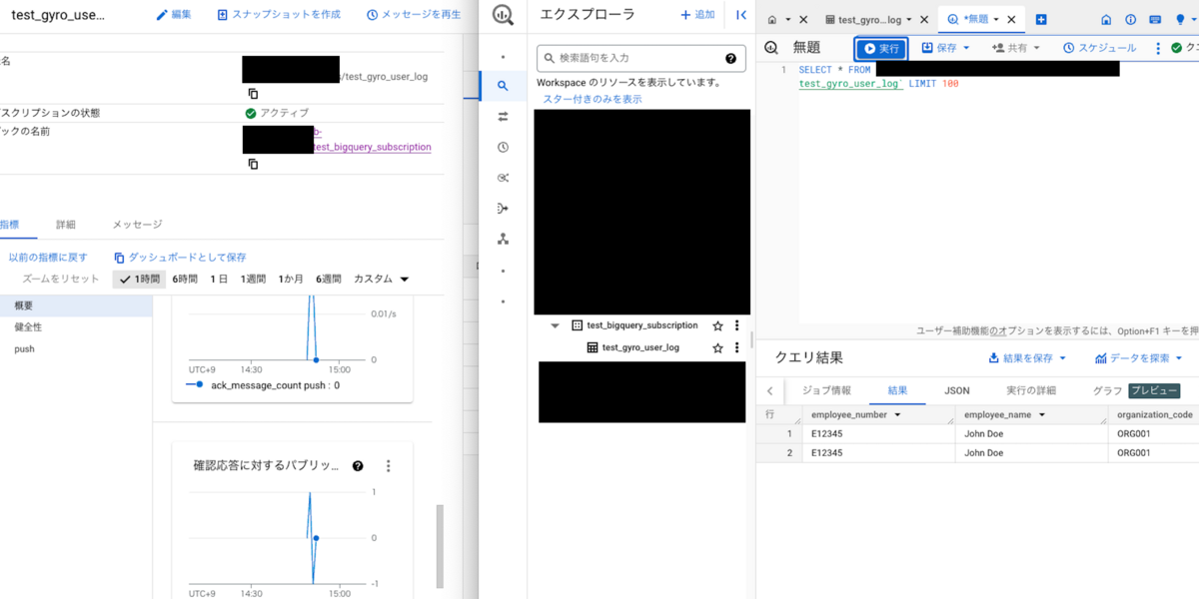Open データを探索 explore data dropdown
1199x599 pixels.
pyautogui.click(x=1139, y=357)
